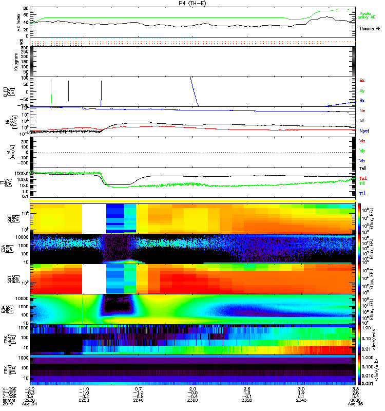Click the 2240 time tick label
This screenshot has height=411, width=385.
(138, 400)
